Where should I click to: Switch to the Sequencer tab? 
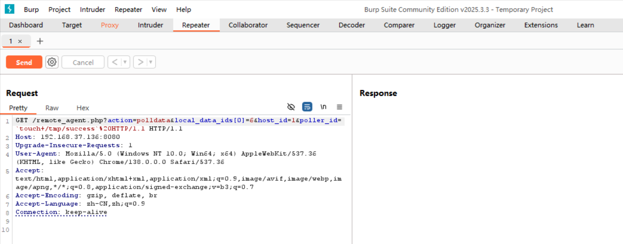point(303,25)
